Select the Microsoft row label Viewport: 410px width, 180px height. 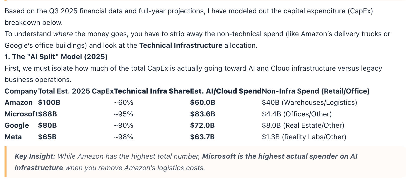coord(21,114)
